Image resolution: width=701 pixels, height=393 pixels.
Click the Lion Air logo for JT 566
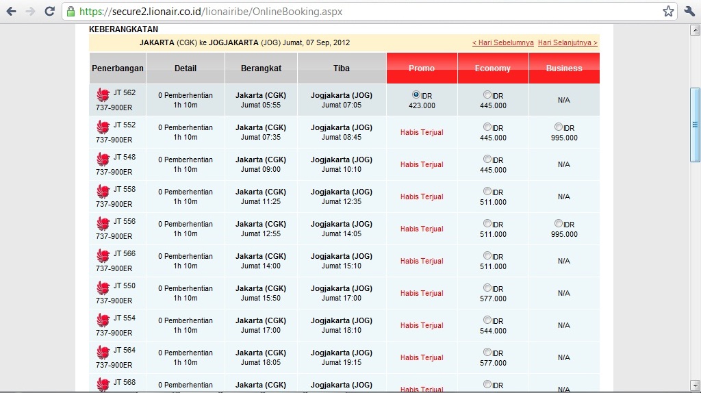tap(103, 256)
